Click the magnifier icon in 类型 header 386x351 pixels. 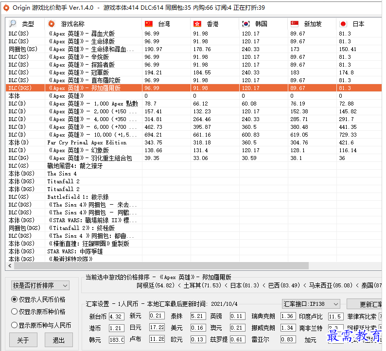(x=13, y=24)
